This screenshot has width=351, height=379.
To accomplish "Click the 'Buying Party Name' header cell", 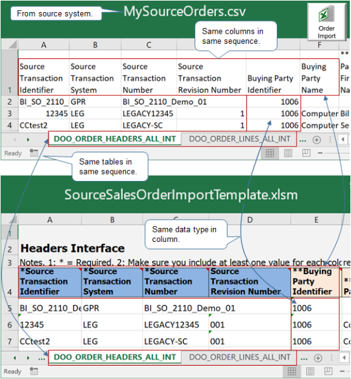I will coord(319,78).
